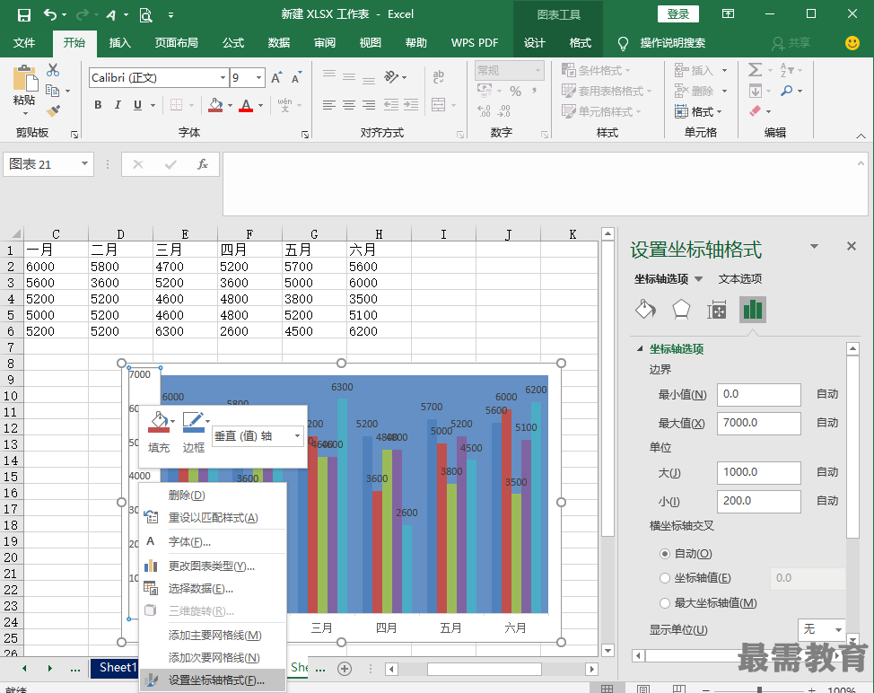
Task: Undo the last action
Action: (50, 15)
